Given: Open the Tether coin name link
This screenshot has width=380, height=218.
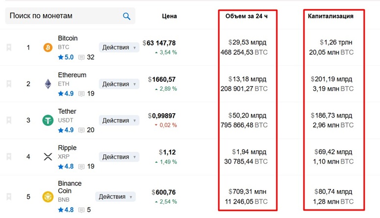Looking at the screenshot, I should (x=67, y=111).
